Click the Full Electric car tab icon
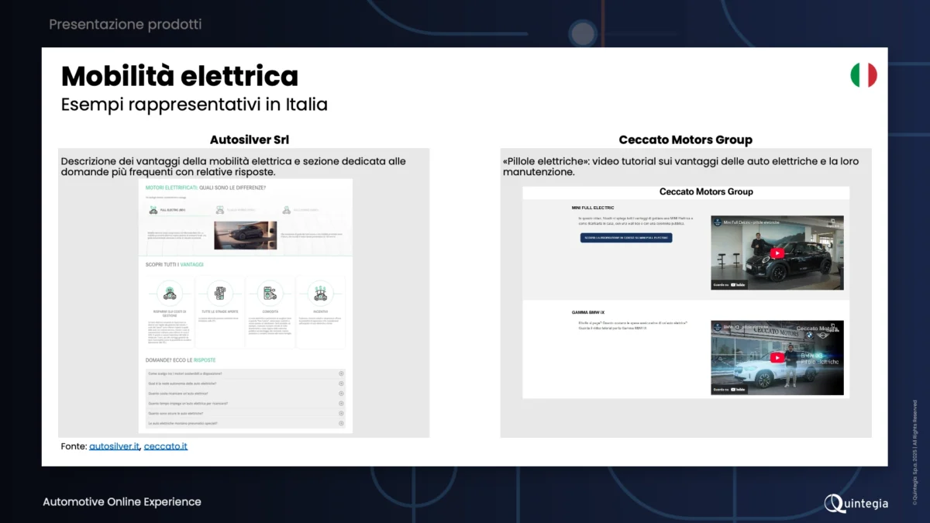 (153, 210)
